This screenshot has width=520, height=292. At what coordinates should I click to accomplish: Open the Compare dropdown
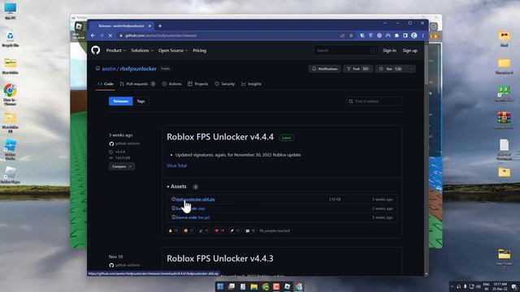click(121, 166)
